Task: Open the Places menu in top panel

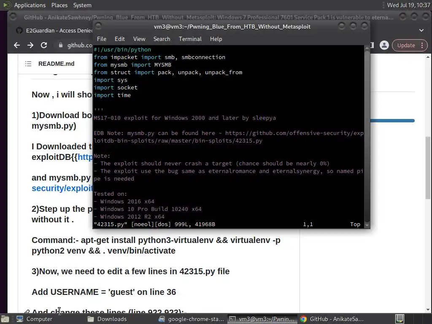Action: (59, 5)
